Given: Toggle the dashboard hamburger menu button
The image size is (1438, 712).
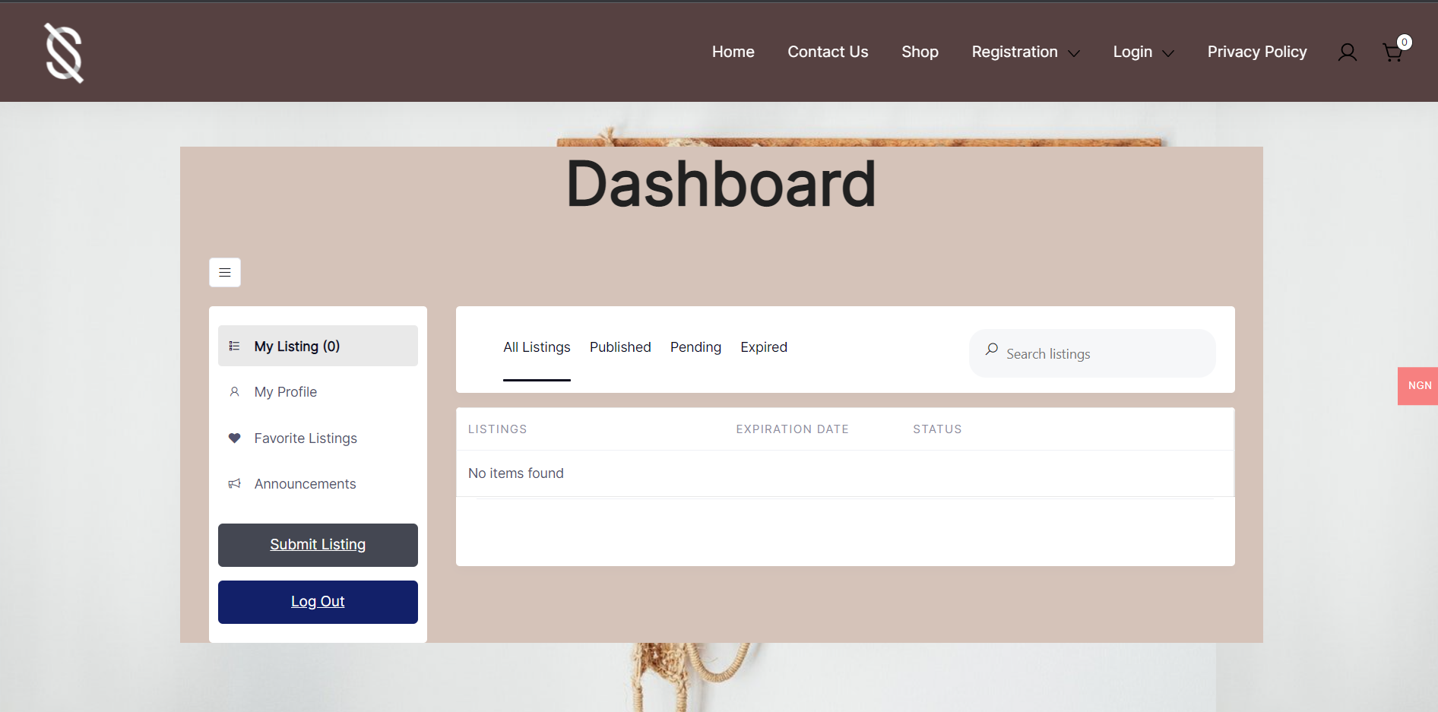Looking at the screenshot, I should point(225,273).
